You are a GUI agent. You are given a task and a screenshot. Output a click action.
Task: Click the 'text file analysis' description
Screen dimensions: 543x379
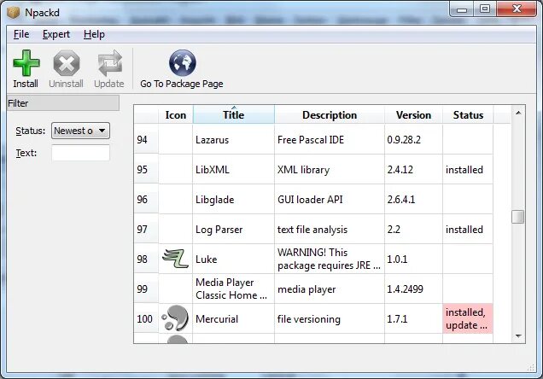point(312,229)
